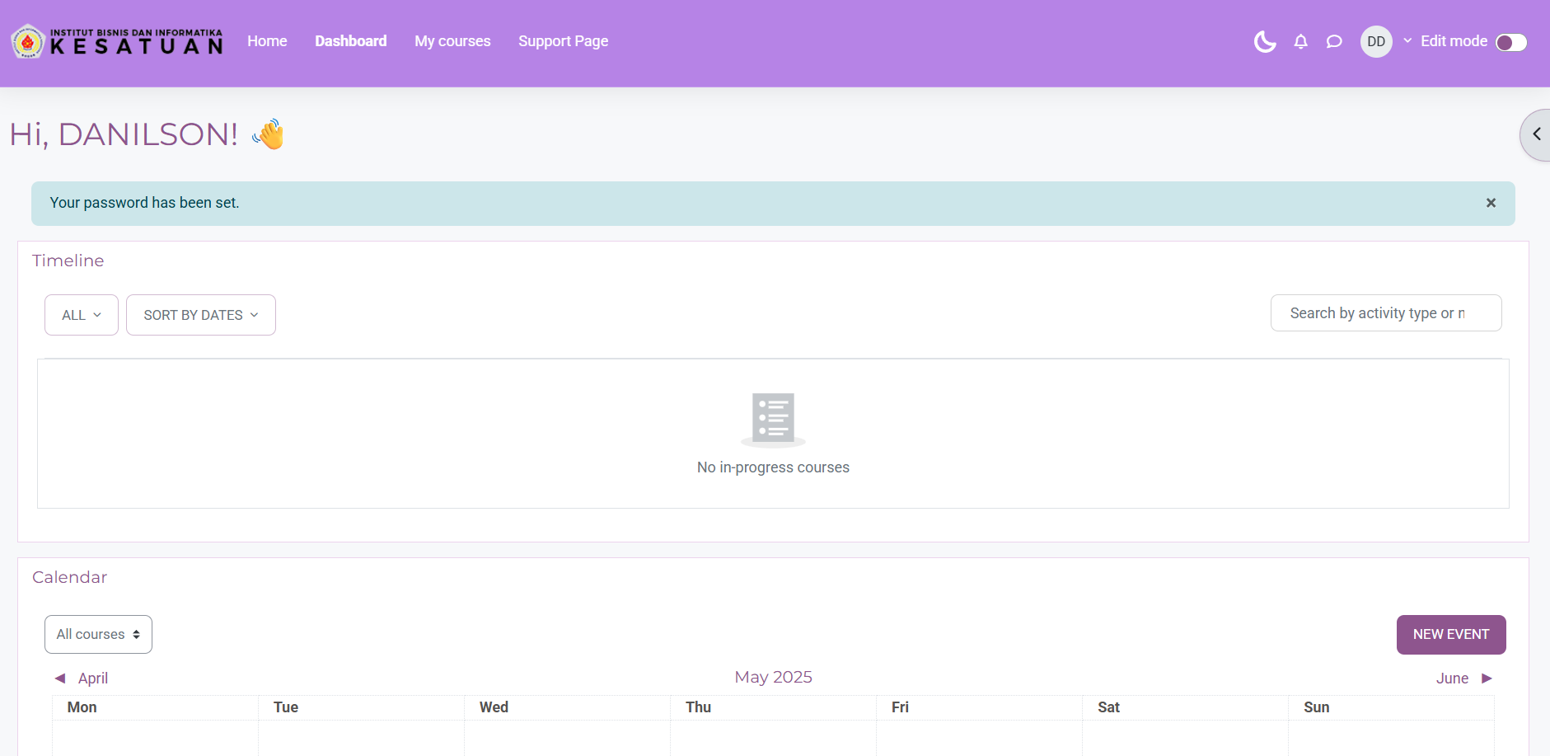Screen dimensions: 1550x756
Task: Open the May 2025 calendar link
Action: point(773,677)
